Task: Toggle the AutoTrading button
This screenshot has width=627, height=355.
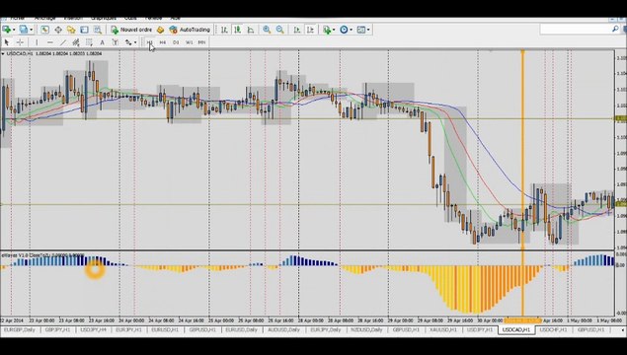Action: pos(190,30)
